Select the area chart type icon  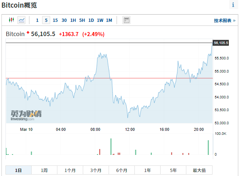click(x=21, y=20)
